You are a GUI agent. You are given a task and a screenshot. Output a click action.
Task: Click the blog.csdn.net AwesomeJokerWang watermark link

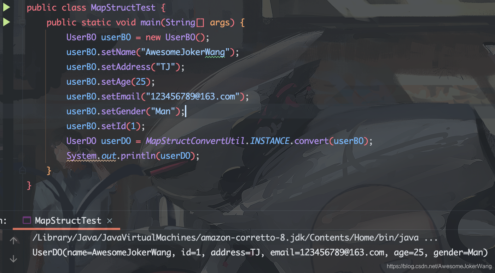(x=439, y=267)
